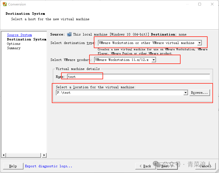Click the right scroll arrow in sidebar
The width and height of the screenshot is (219, 173).
tap(44, 155)
